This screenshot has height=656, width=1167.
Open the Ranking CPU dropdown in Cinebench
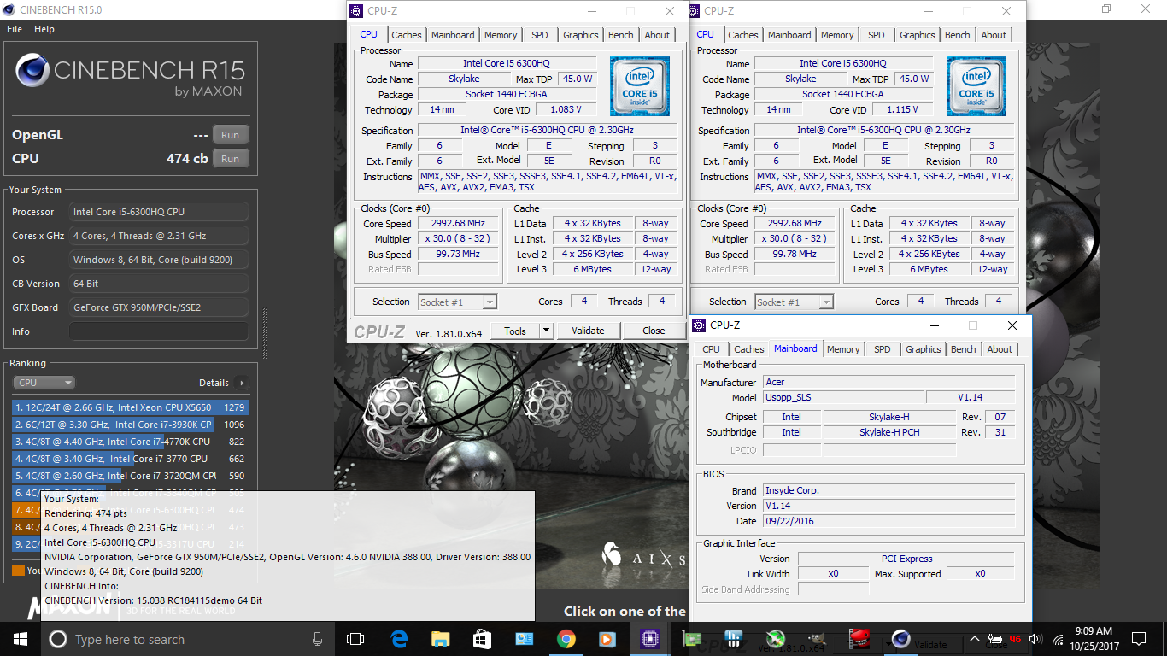44,383
